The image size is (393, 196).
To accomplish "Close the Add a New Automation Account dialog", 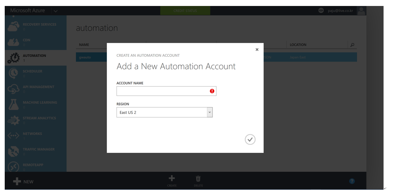I will coord(257,49).
